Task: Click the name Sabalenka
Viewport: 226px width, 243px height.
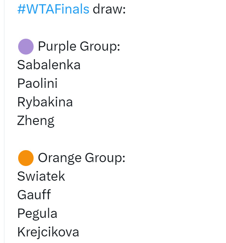Action: [x=49, y=65]
